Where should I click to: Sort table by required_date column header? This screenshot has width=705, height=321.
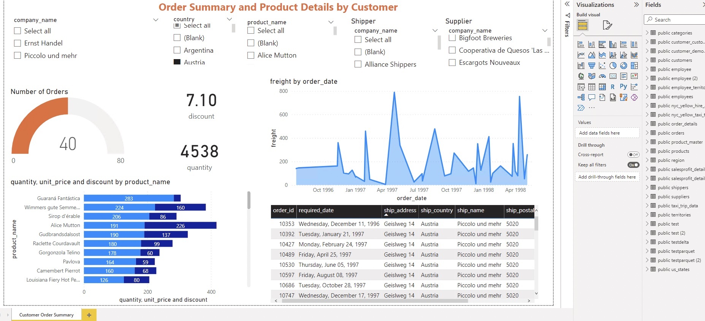[x=339, y=210]
